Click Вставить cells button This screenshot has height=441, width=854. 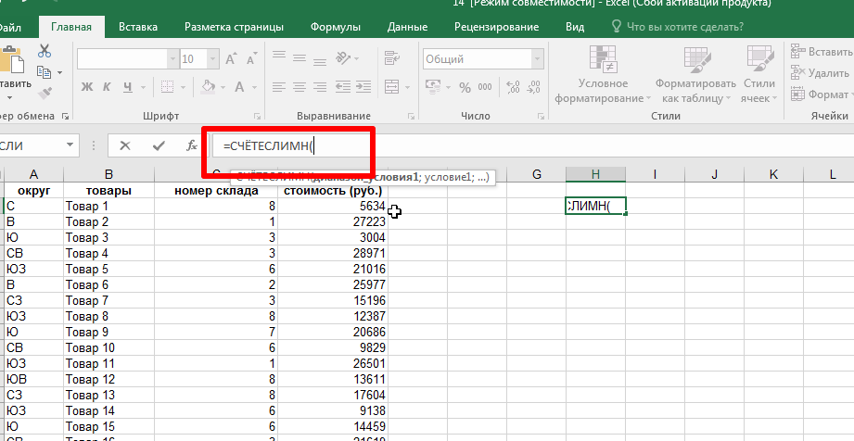coord(822,52)
